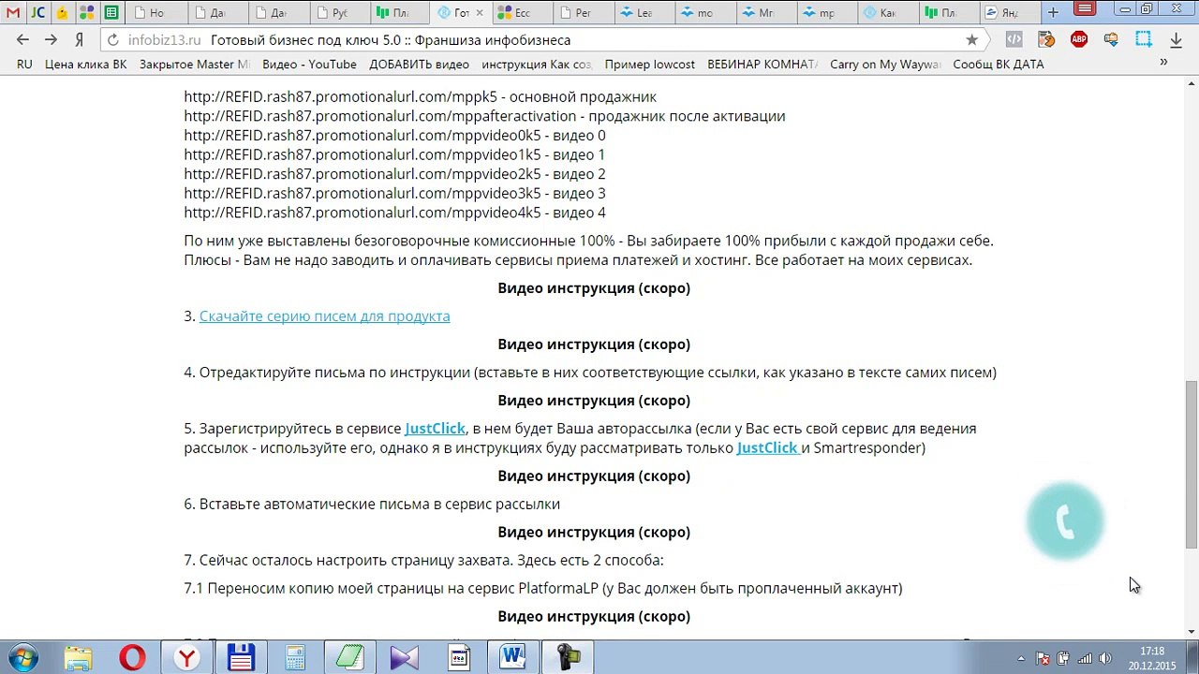1199x674 pixels.
Task: Open 'Пример lowcost' bookmark
Action: point(649,65)
